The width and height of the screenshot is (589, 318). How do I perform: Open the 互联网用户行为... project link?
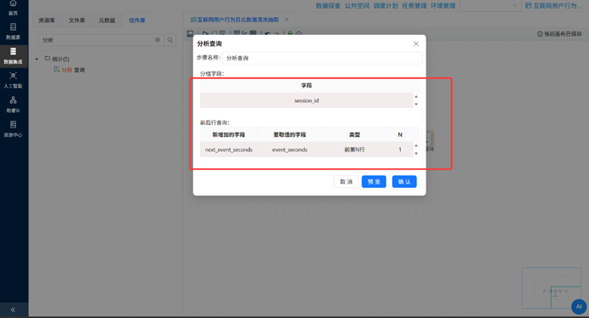[x=553, y=6]
